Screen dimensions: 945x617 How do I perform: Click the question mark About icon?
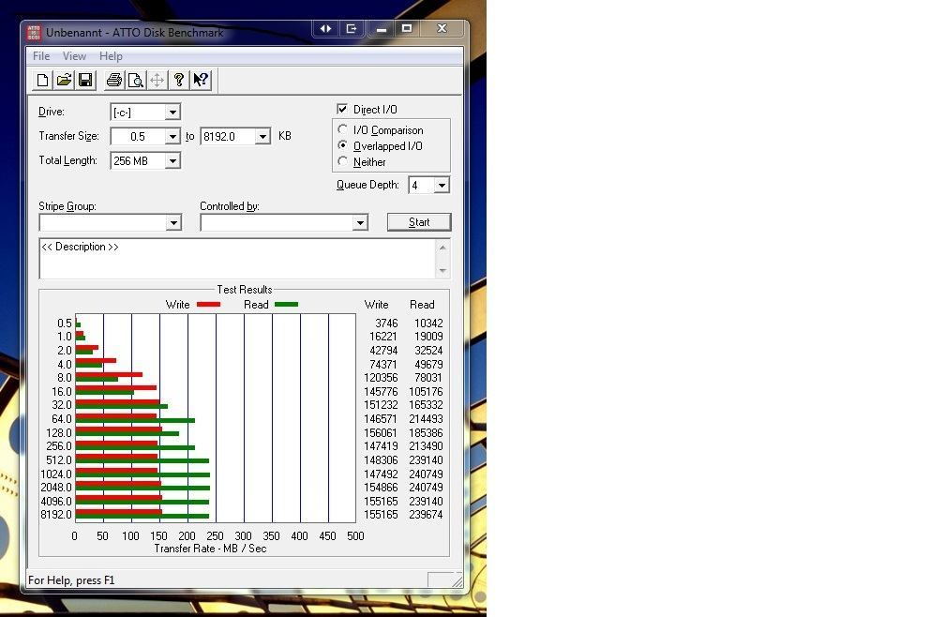[178, 80]
